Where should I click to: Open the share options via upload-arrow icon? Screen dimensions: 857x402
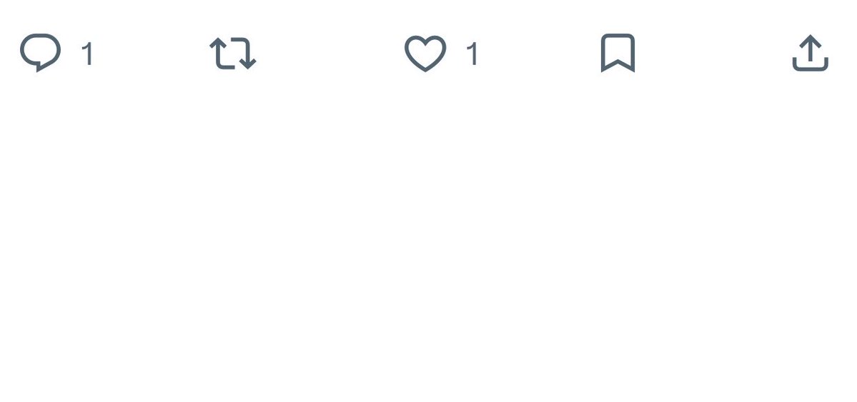[x=811, y=52]
